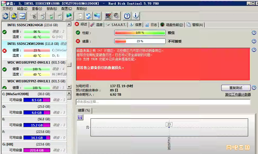Select the C: [WinSerV2008] partition
This screenshot has height=154, width=258.
tap(34, 97)
